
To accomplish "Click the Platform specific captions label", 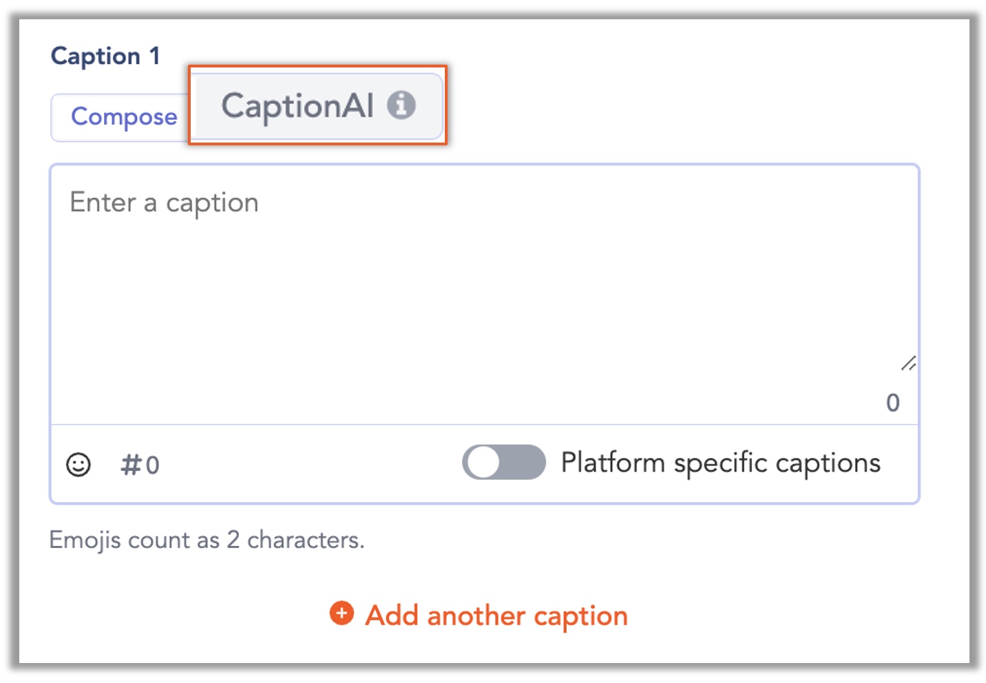I will tap(720, 463).
